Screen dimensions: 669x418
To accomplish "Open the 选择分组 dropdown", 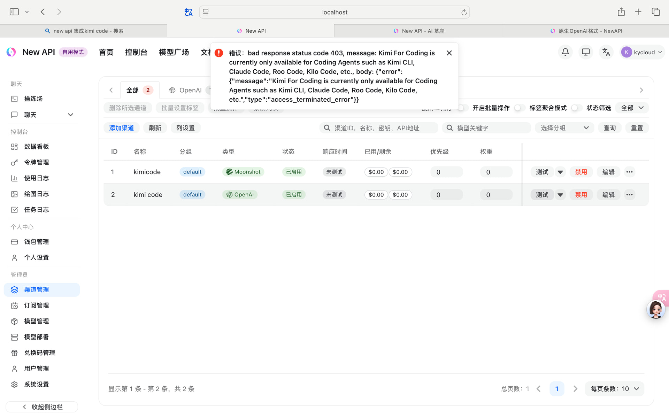I will coord(564,128).
